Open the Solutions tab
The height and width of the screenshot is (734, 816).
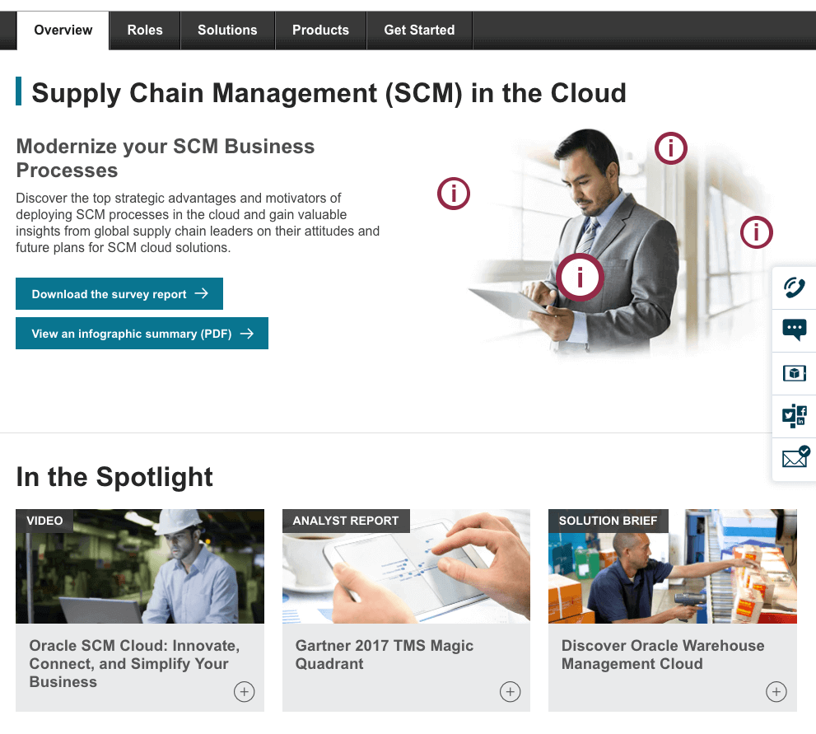(227, 30)
